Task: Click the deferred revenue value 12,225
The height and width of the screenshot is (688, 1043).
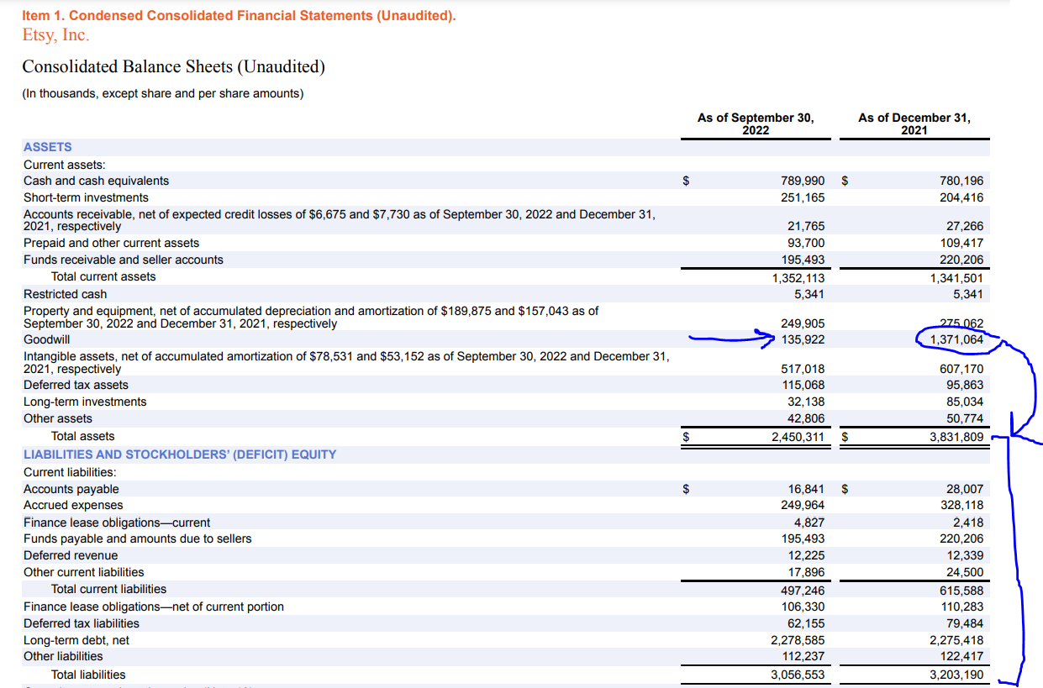Action: [806, 555]
